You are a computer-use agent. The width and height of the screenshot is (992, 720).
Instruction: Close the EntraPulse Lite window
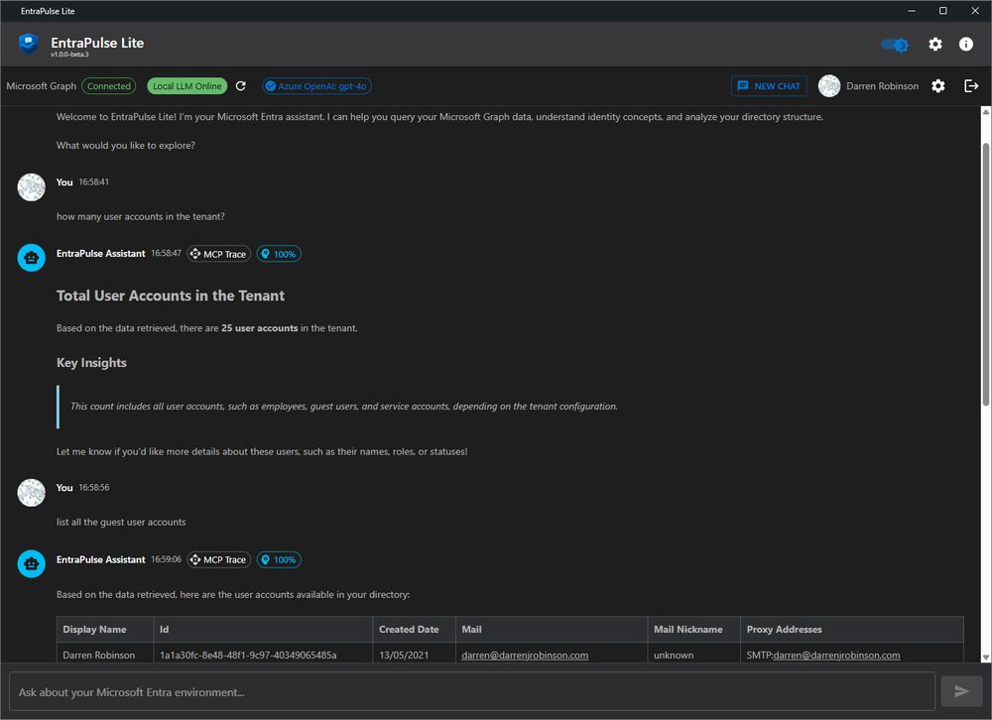(x=975, y=11)
